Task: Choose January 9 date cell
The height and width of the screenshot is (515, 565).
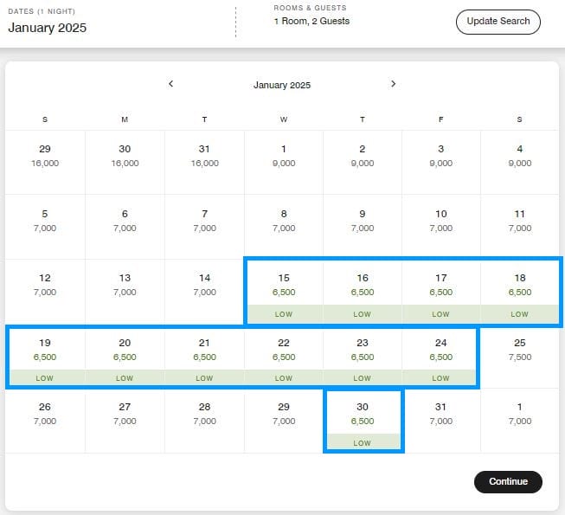Action: (x=363, y=227)
